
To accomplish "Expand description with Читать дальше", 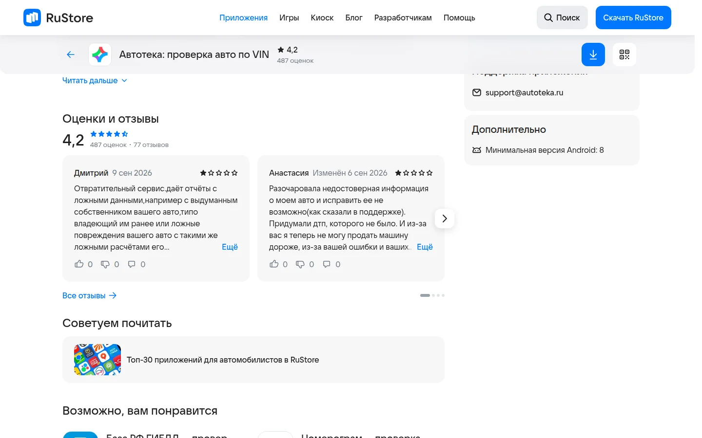I will pos(95,80).
